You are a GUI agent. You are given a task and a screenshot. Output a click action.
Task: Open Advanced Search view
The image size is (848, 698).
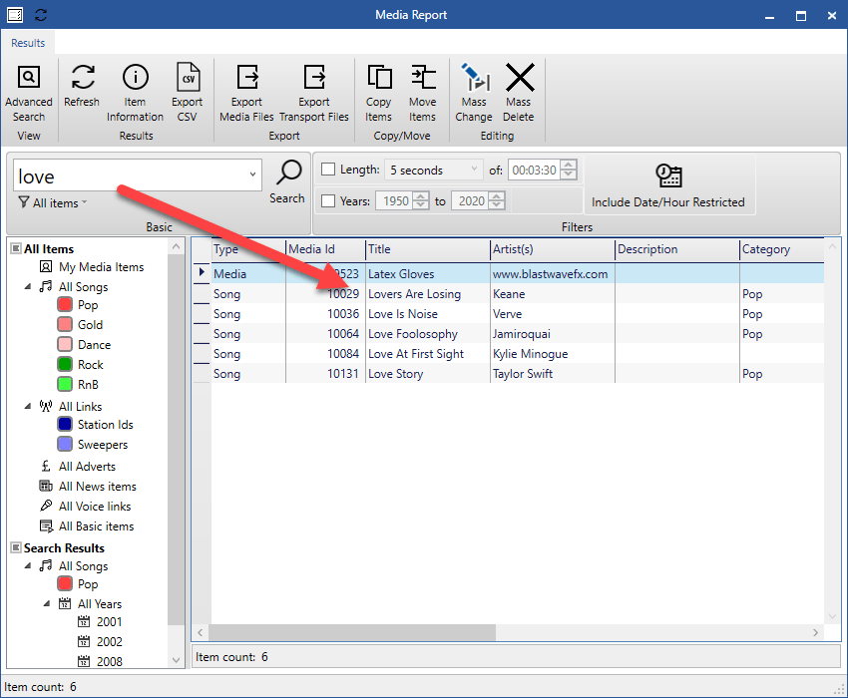pyautogui.click(x=29, y=94)
